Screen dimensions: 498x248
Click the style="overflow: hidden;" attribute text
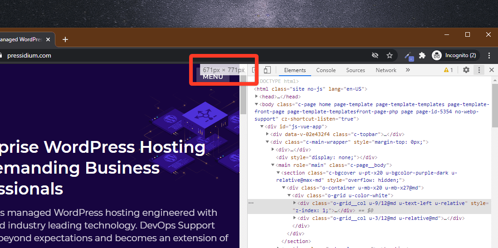(x=365, y=180)
